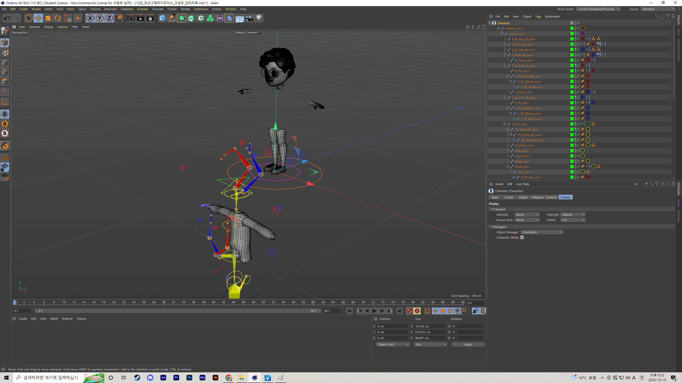Click the PSR reset icon
682x383 pixels.
click(68, 18)
